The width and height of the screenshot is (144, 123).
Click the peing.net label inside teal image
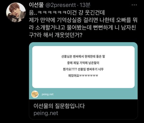[x=48, y=94]
